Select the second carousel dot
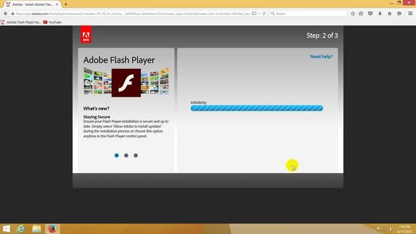 (126, 155)
